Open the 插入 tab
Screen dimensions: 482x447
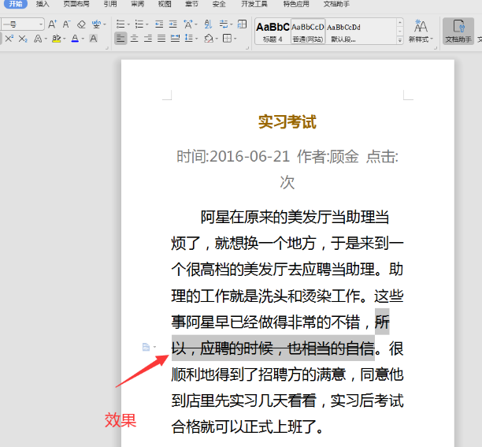(43, 4)
